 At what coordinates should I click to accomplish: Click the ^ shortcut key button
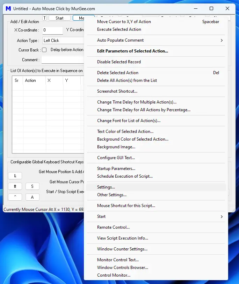pyautogui.click(x=15, y=197)
